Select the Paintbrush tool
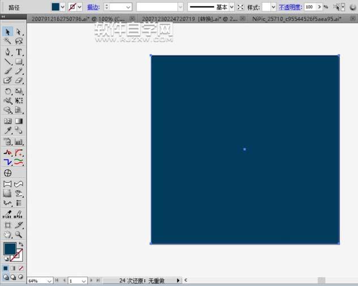 coord(7,71)
